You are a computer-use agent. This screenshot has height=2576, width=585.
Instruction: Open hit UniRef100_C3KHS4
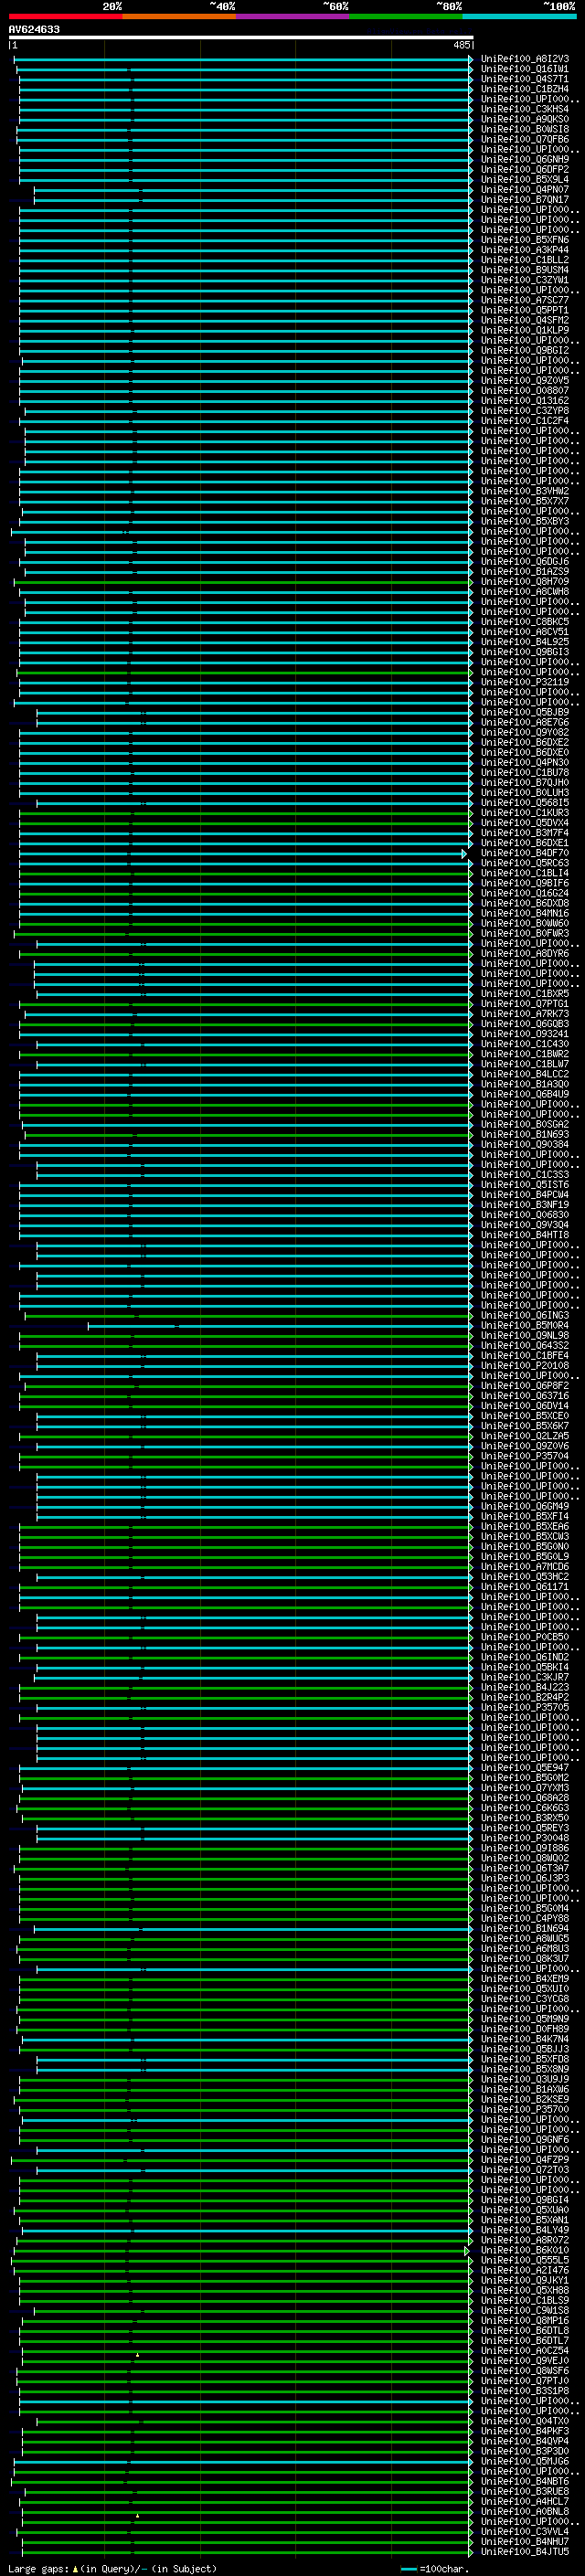click(525, 109)
